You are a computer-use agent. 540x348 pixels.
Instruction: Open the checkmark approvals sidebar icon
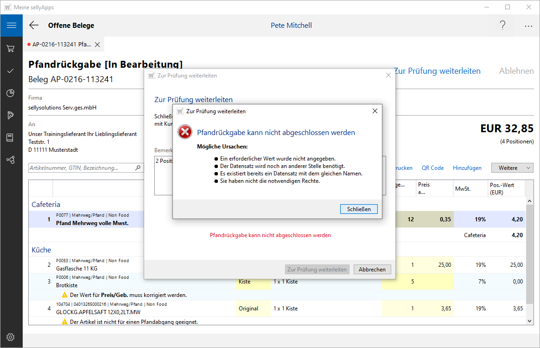pyautogui.click(x=11, y=71)
